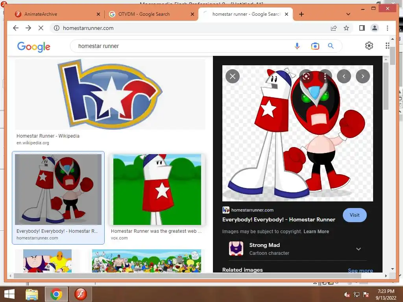Close the homestar runner tab

[x=287, y=14]
